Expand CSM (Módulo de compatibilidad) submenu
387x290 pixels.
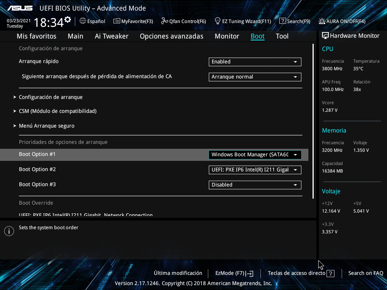[57, 111]
